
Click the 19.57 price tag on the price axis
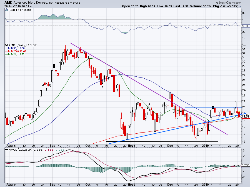click(246, 116)
